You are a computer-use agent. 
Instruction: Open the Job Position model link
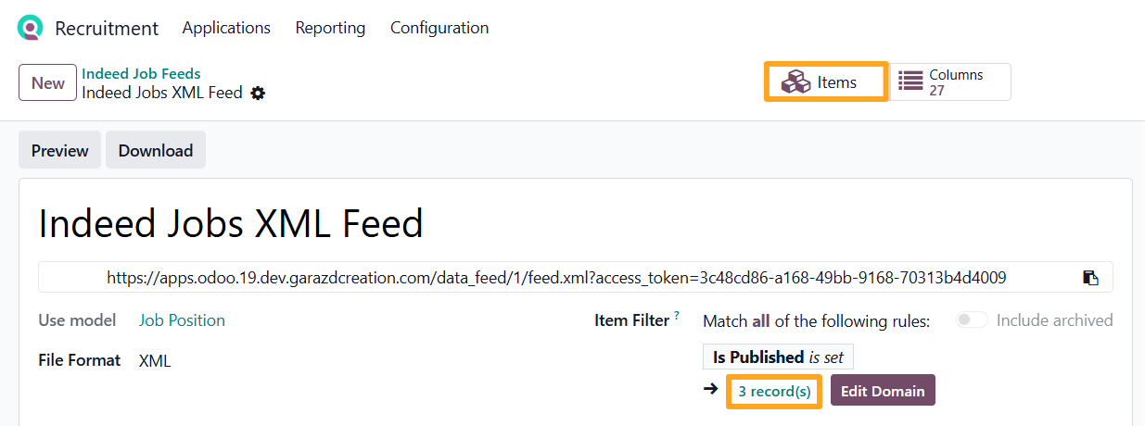(182, 320)
